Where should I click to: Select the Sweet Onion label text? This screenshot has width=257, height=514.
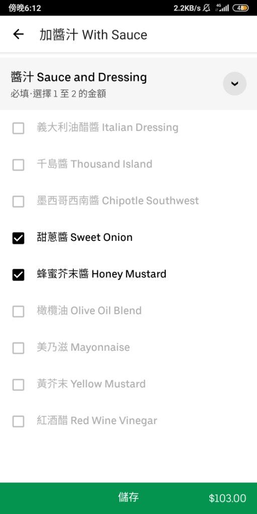click(84, 237)
